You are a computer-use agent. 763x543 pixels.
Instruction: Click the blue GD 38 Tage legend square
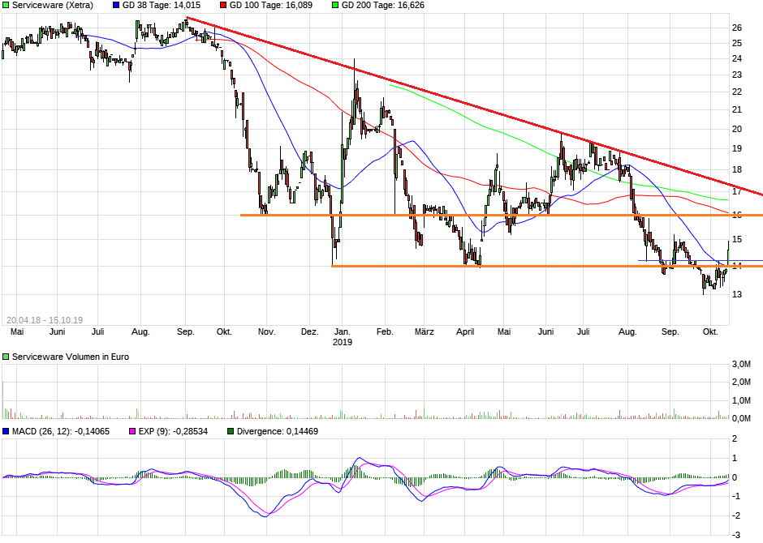pos(116,5)
